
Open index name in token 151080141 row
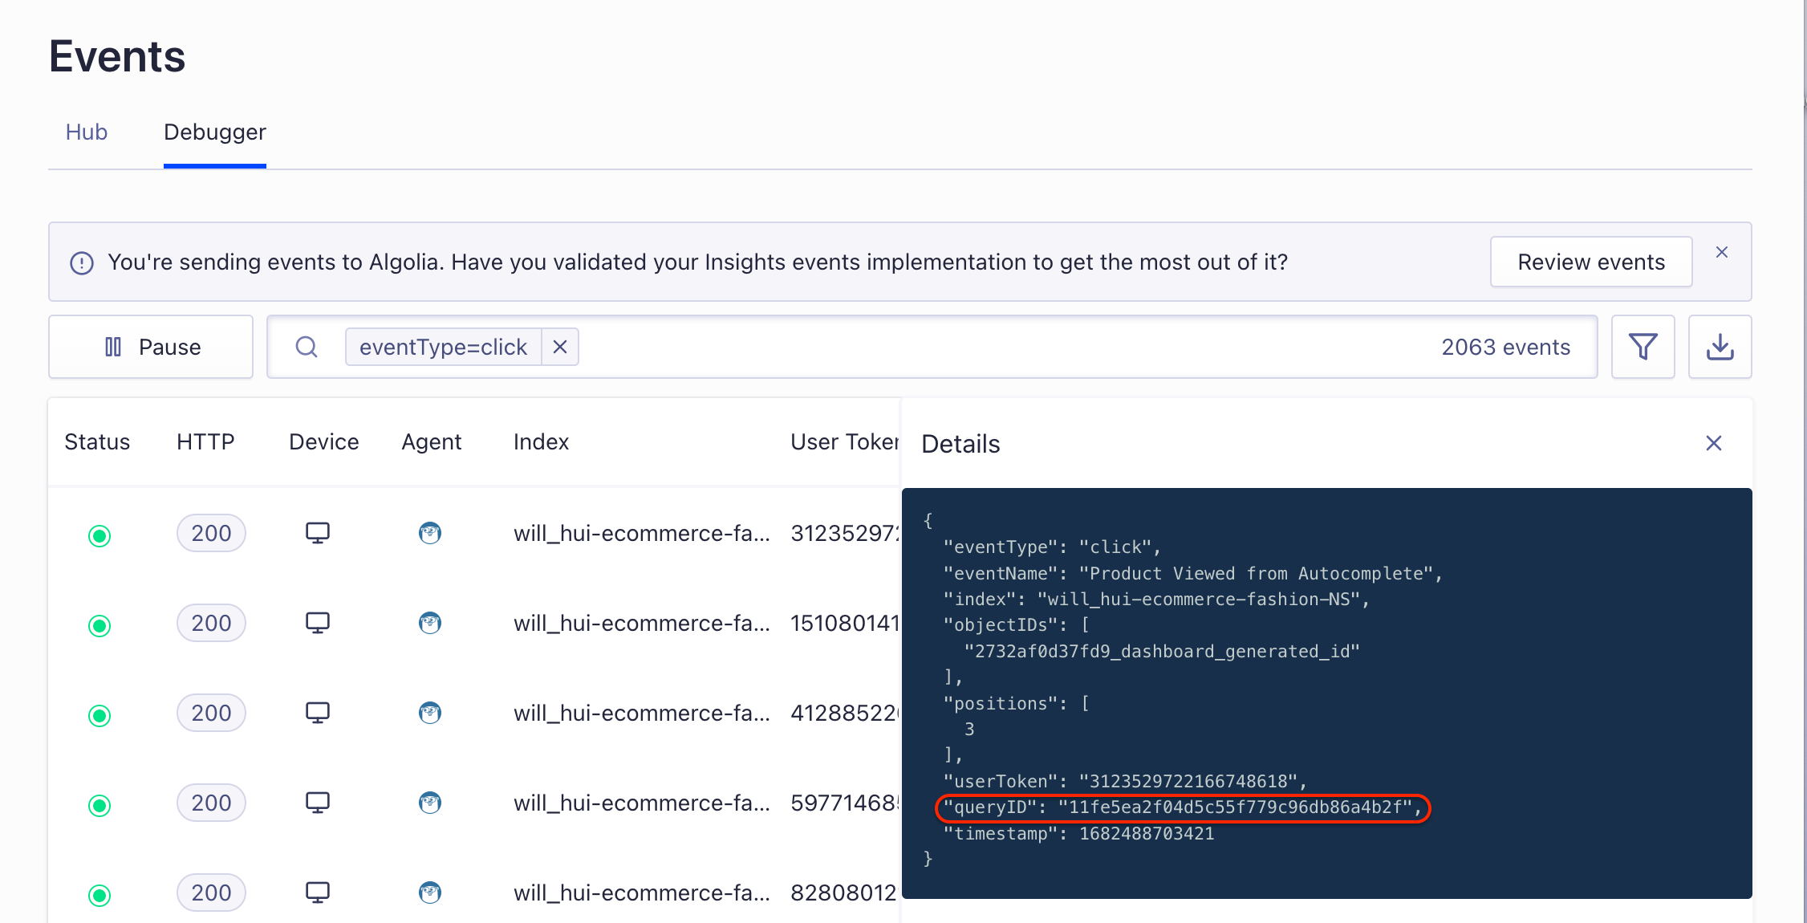point(641,623)
